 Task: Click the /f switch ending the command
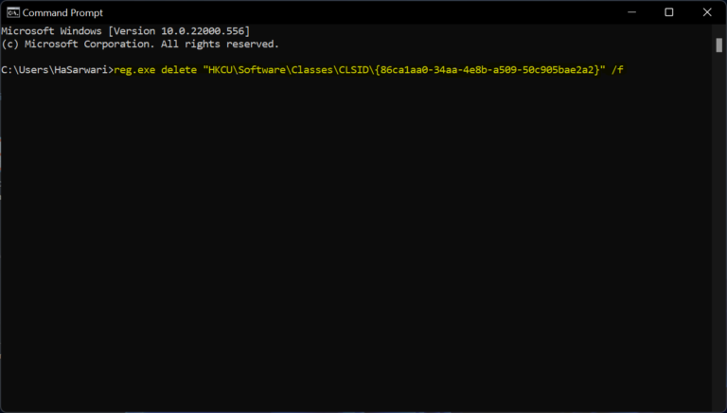tap(618, 71)
